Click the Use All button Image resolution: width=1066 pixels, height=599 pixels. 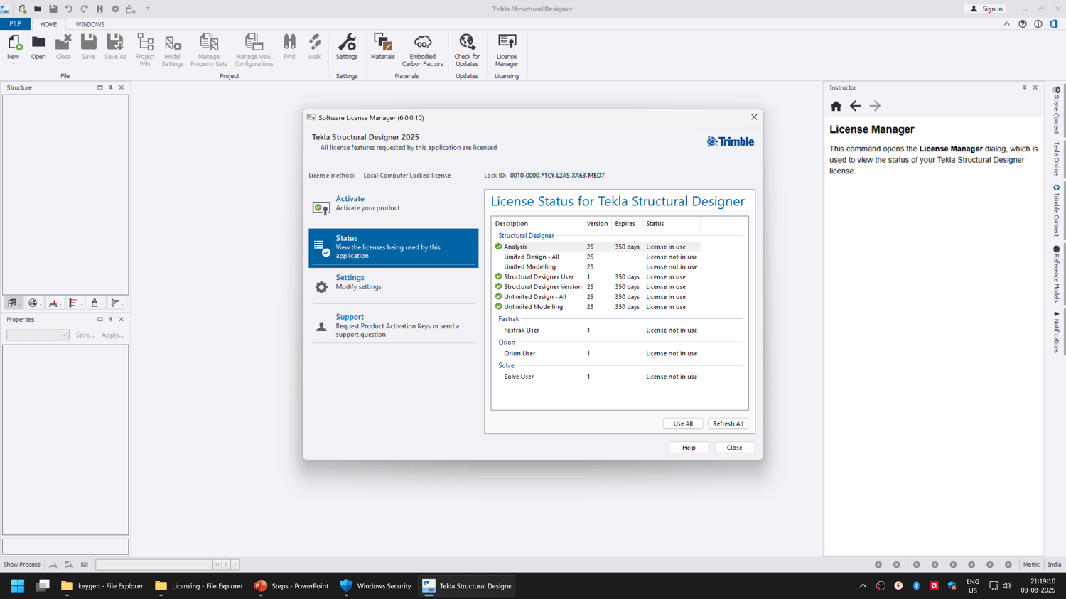[683, 423]
